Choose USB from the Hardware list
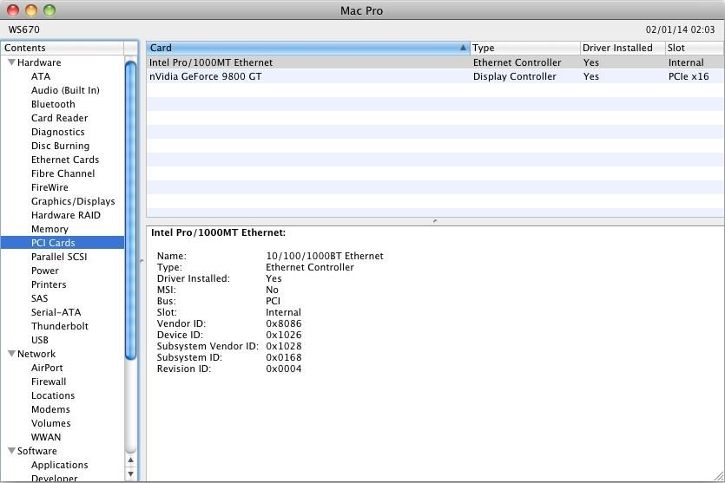 40,340
